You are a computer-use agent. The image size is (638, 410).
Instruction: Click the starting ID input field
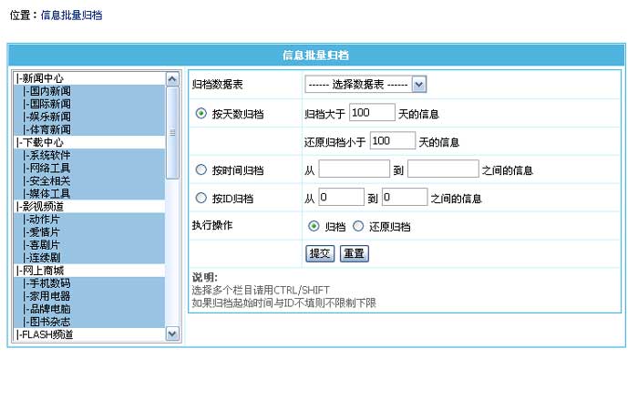340,198
